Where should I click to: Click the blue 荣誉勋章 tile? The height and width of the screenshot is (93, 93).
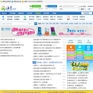coord(80,58)
